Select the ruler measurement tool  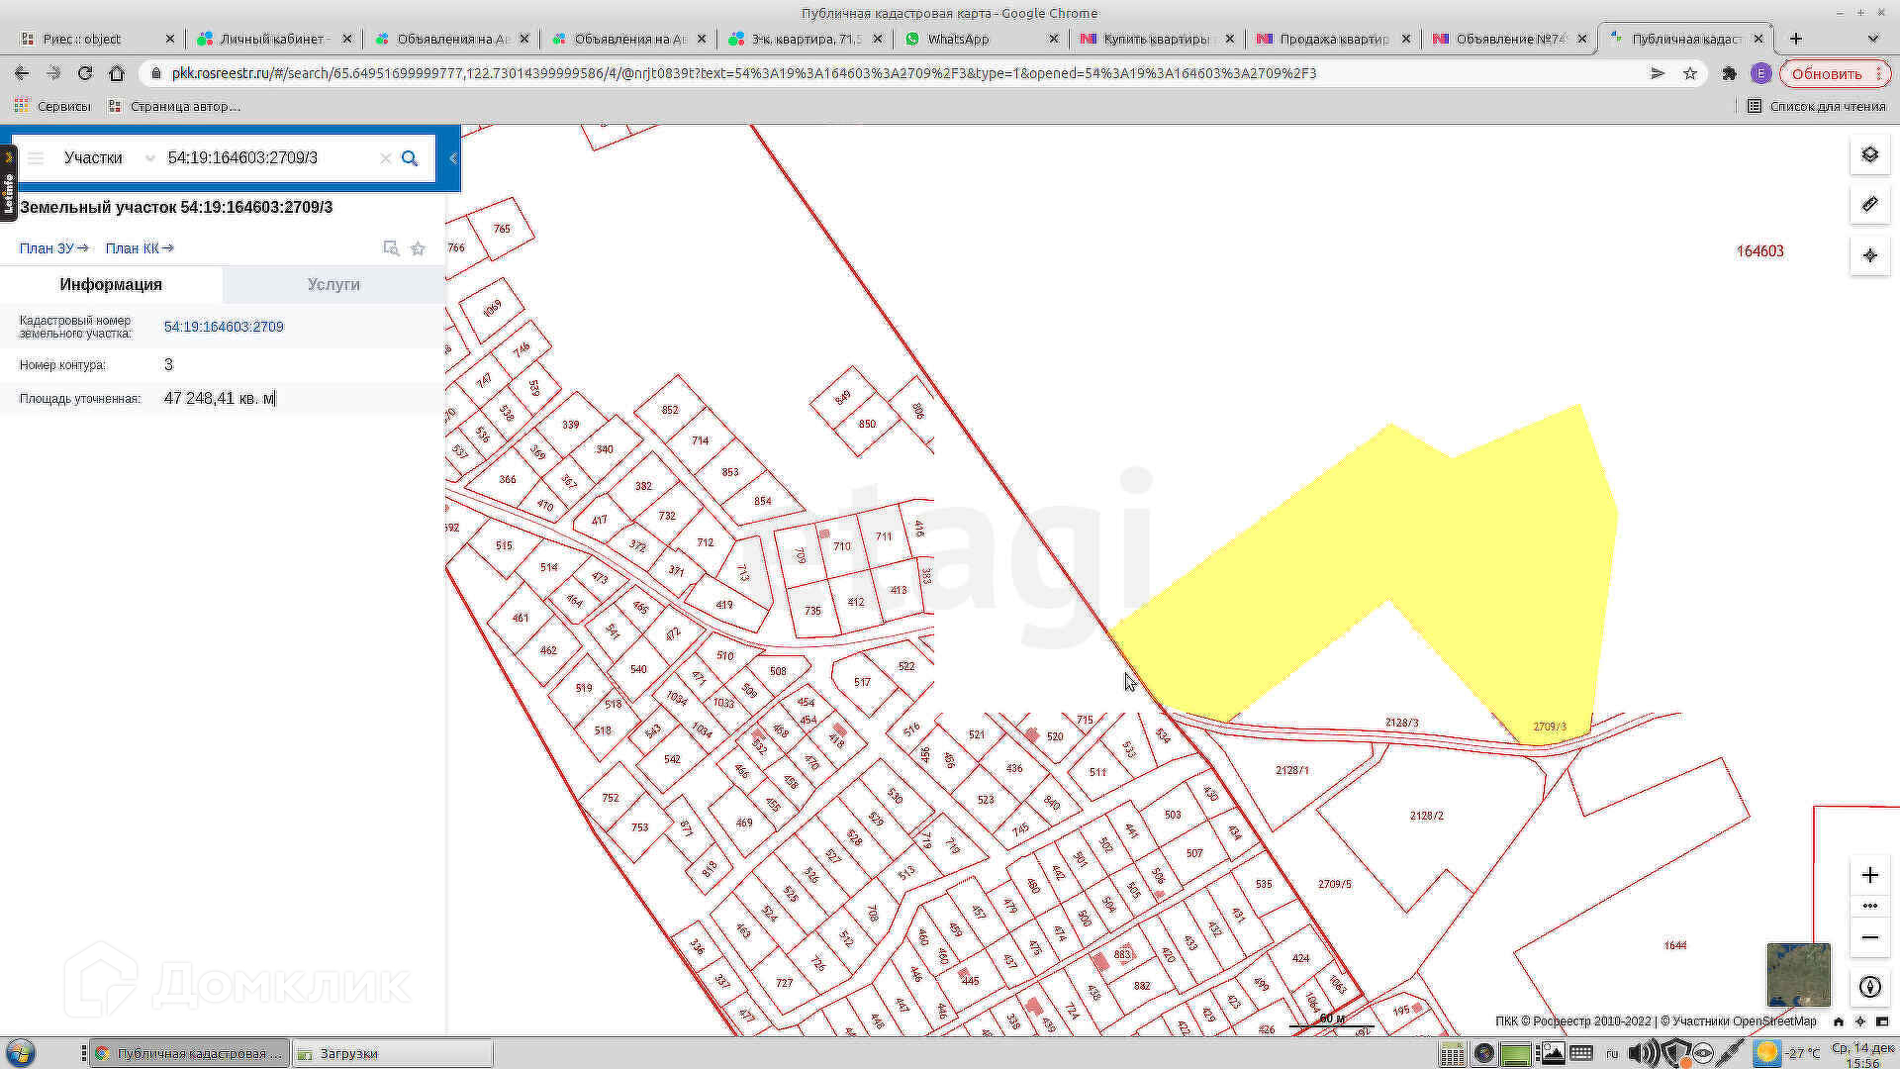tap(1869, 205)
